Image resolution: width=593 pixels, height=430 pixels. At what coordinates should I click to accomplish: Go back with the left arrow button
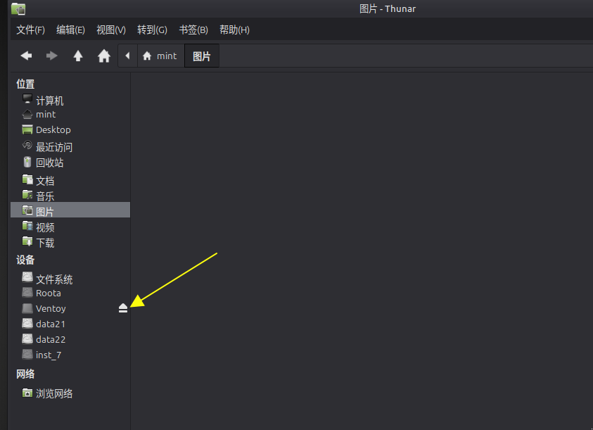(26, 56)
